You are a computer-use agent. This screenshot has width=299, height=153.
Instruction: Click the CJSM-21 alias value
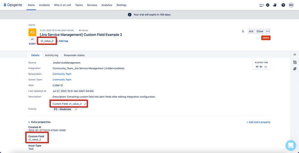(58, 85)
